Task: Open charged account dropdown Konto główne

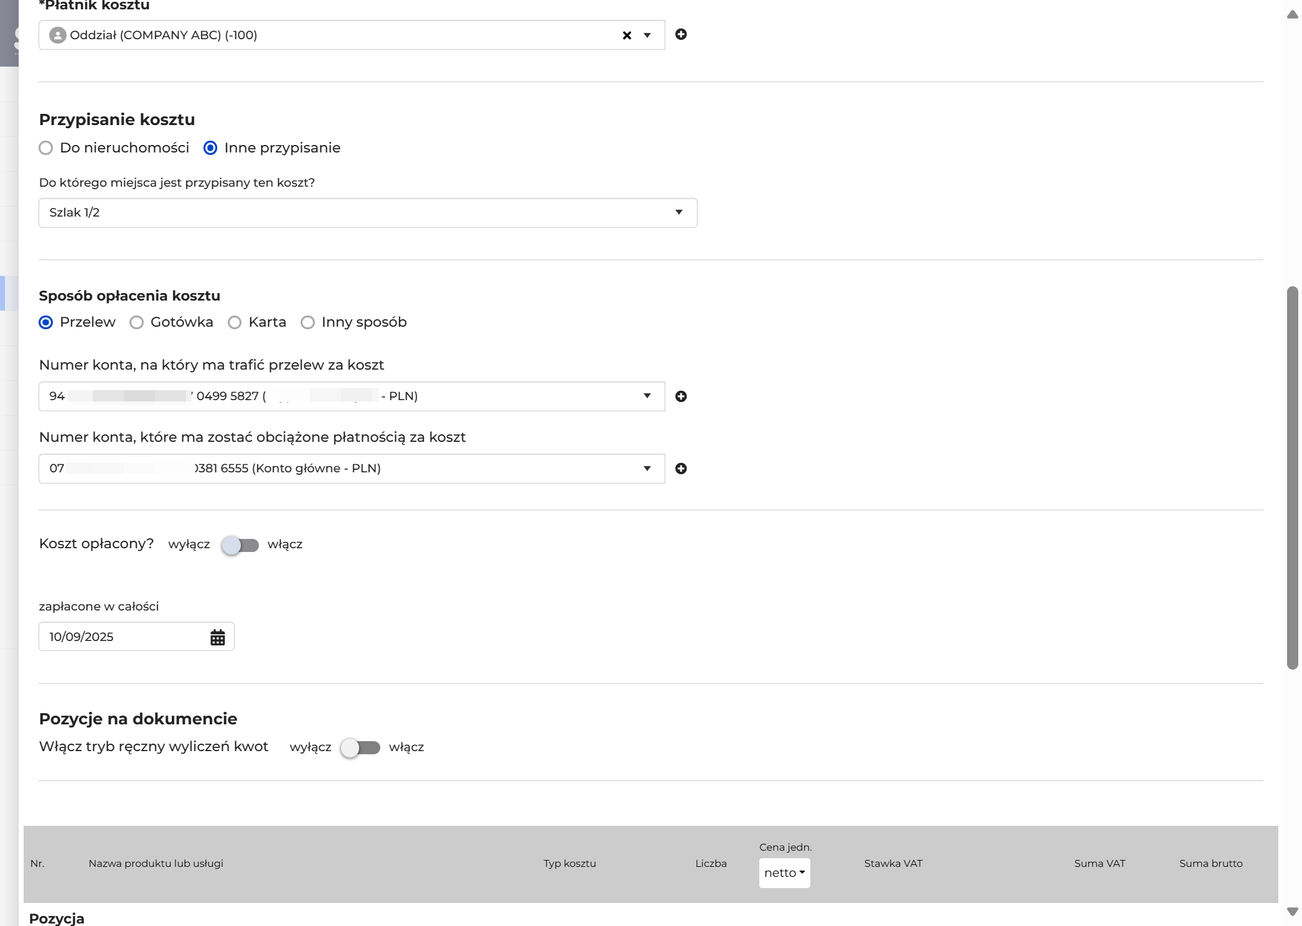Action: click(x=352, y=469)
